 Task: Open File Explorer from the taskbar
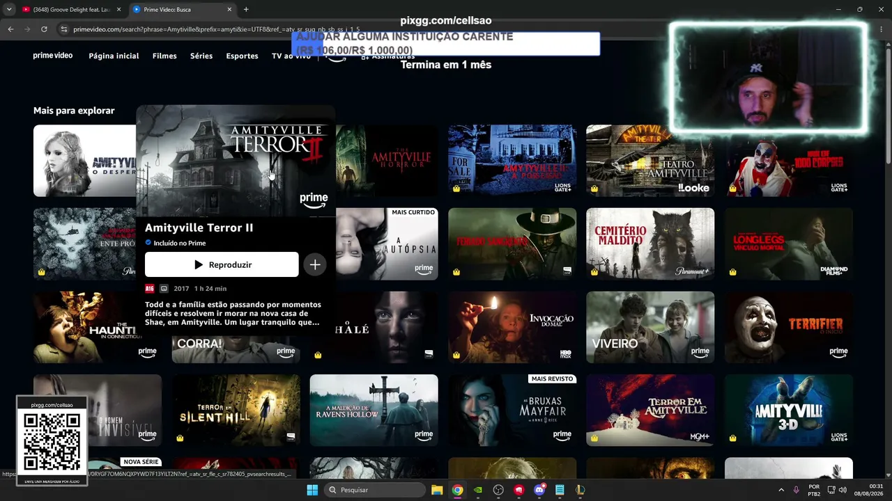click(437, 490)
